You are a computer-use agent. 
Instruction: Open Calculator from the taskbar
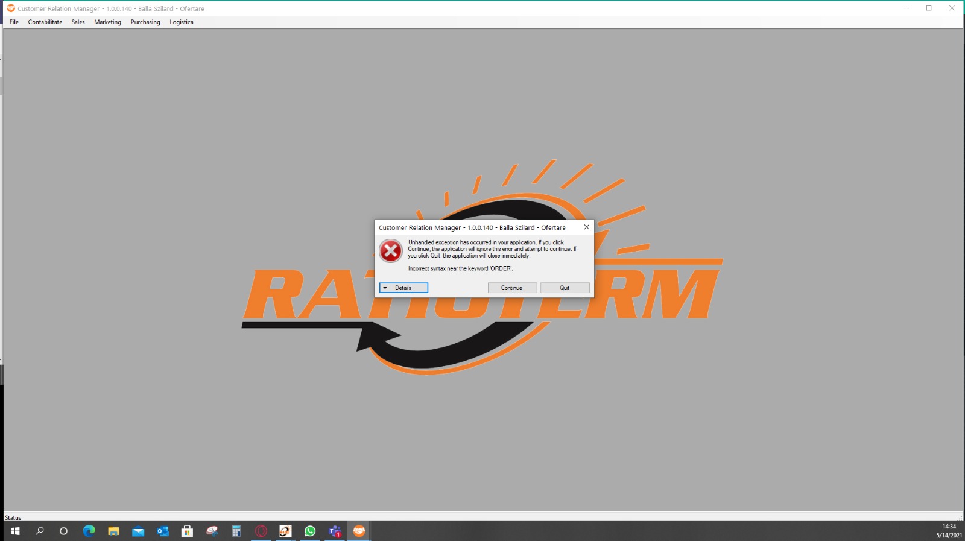click(x=236, y=531)
